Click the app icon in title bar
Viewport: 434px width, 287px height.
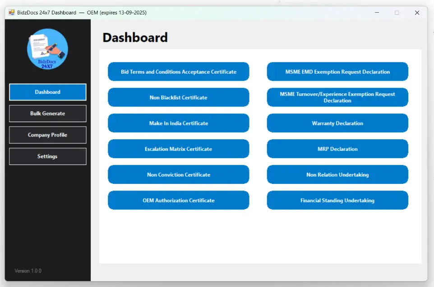coord(11,13)
